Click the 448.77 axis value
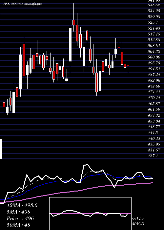 154,127
